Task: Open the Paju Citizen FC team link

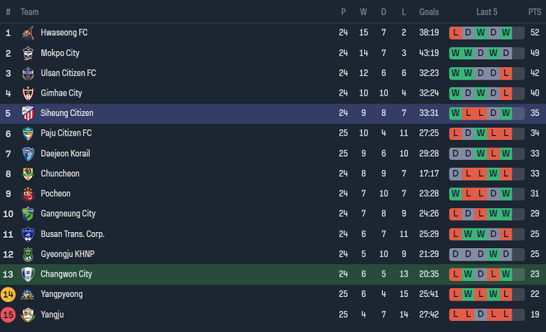Action: click(66, 133)
